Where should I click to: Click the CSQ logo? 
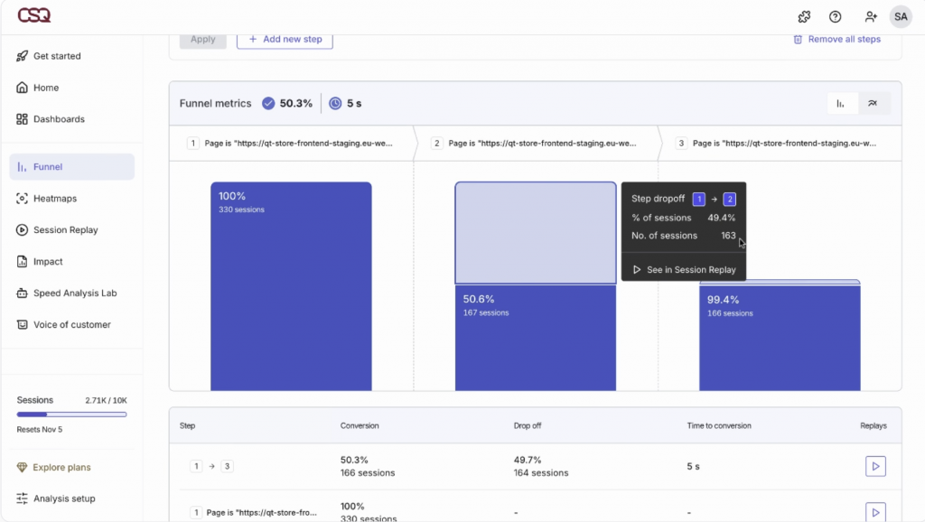pos(33,16)
